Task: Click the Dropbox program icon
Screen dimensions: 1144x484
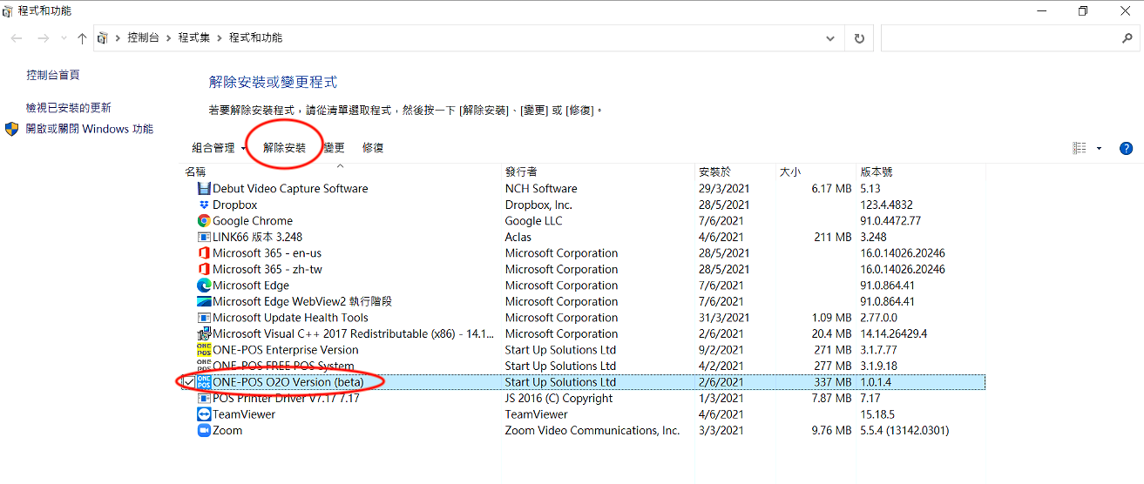Action: pos(204,205)
